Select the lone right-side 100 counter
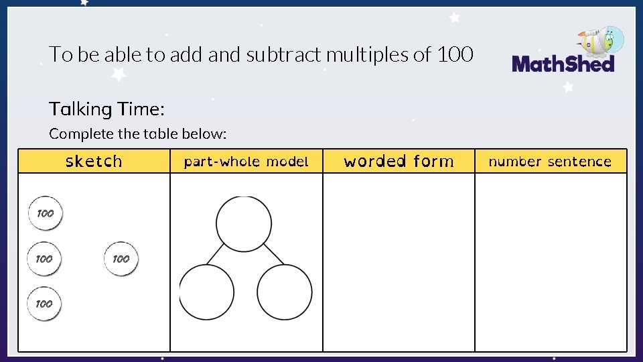The height and width of the screenshot is (362, 643). click(x=121, y=259)
